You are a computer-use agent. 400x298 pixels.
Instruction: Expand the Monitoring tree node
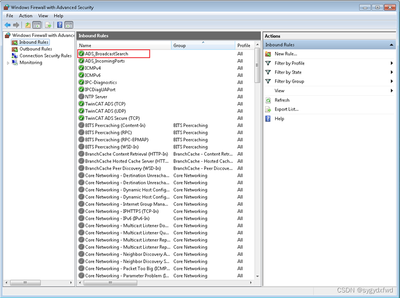pyautogui.click(x=8, y=63)
